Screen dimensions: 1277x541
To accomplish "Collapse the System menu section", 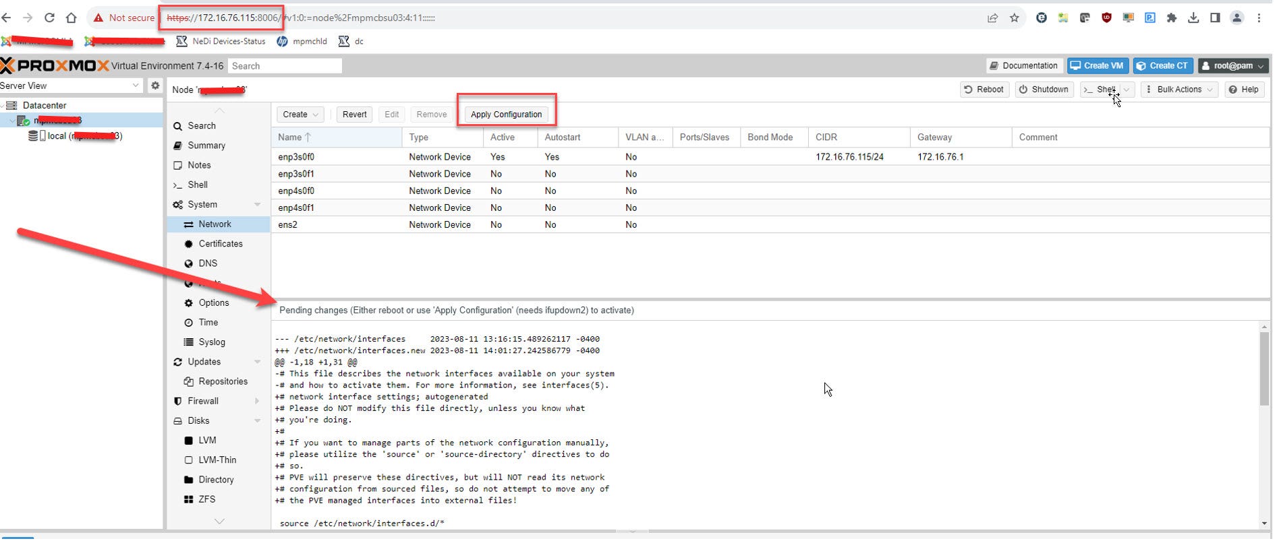I will pos(257,204).
